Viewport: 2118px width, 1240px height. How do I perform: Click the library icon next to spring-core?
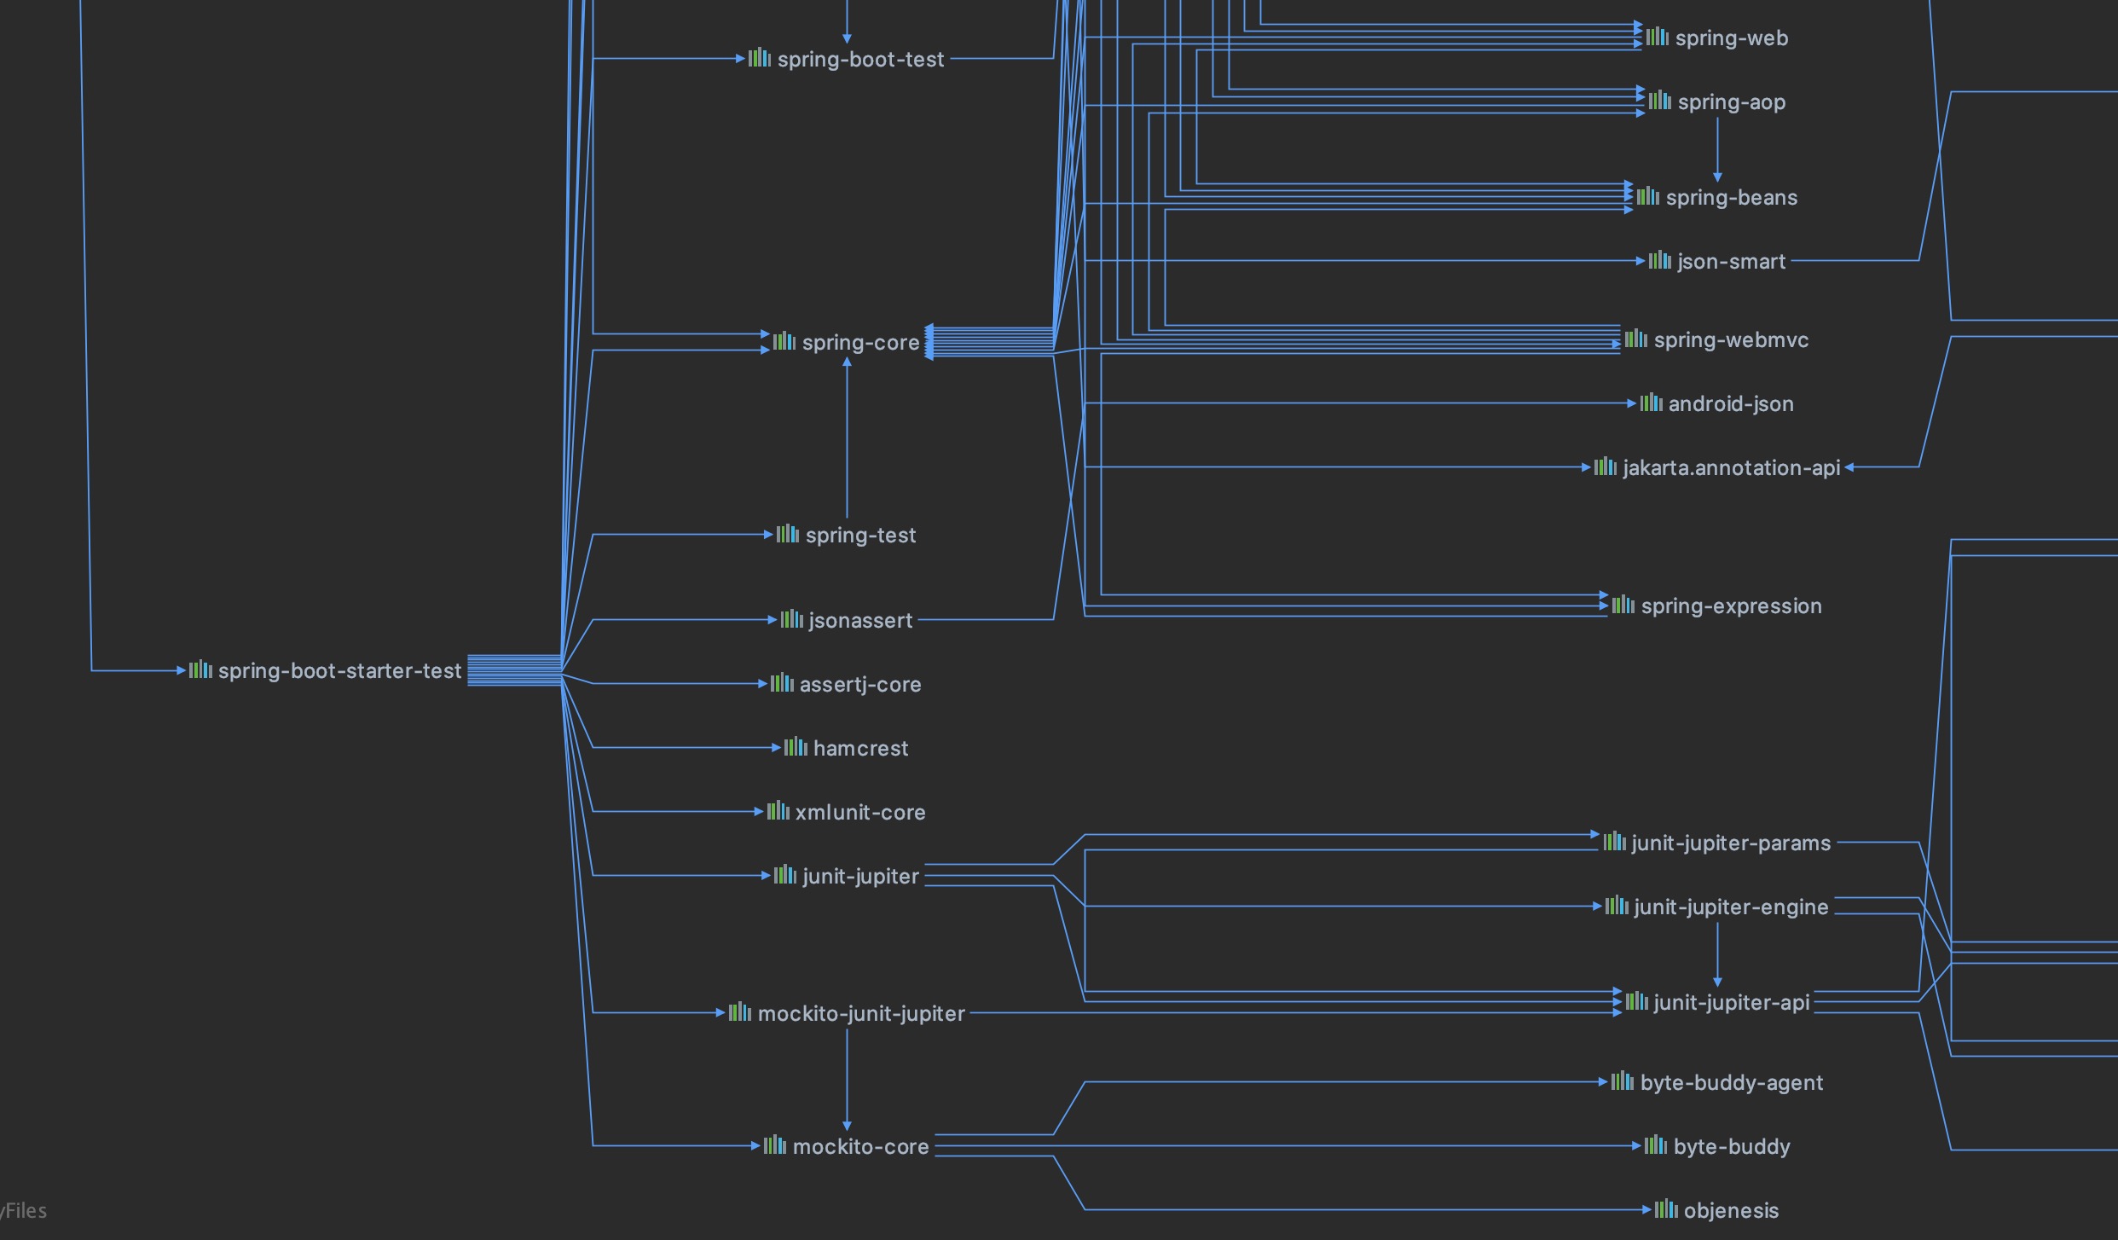pyautogui.click(x=784, y=341)
